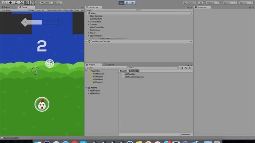Image resolution: width=255 pixels, height=143 pixels.
Task: Open Search by Label filter
Action: (x=186, y=68)
